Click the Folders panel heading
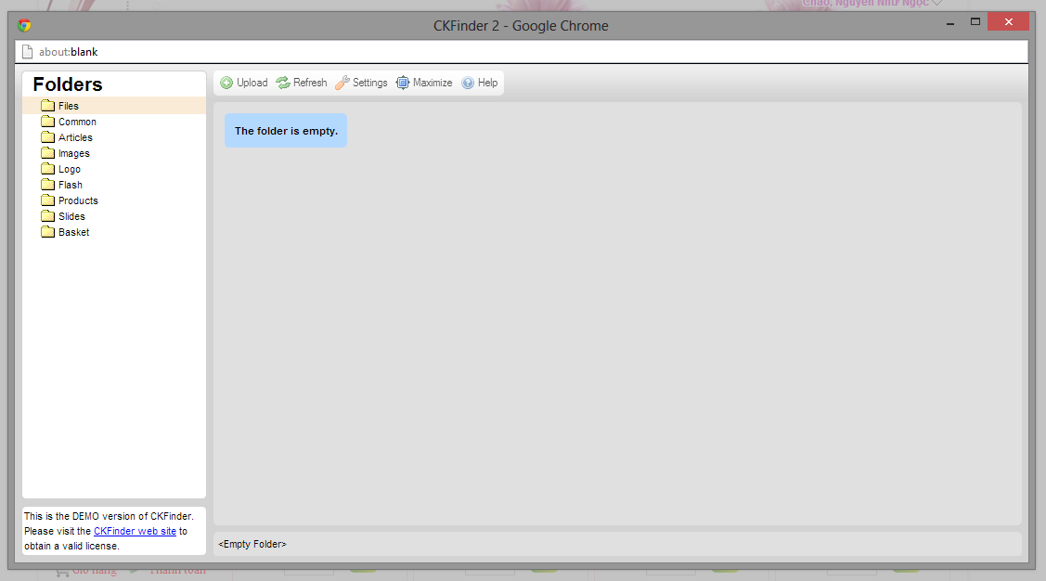The image size is (1046, 581). click(68, 84)
